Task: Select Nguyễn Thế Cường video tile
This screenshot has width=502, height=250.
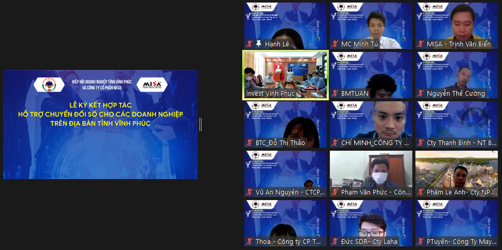Action: (x=457, y=75)
